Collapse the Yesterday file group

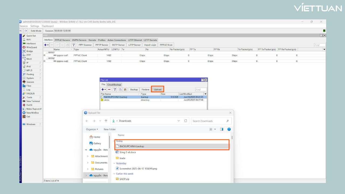(x=114, y=164)
